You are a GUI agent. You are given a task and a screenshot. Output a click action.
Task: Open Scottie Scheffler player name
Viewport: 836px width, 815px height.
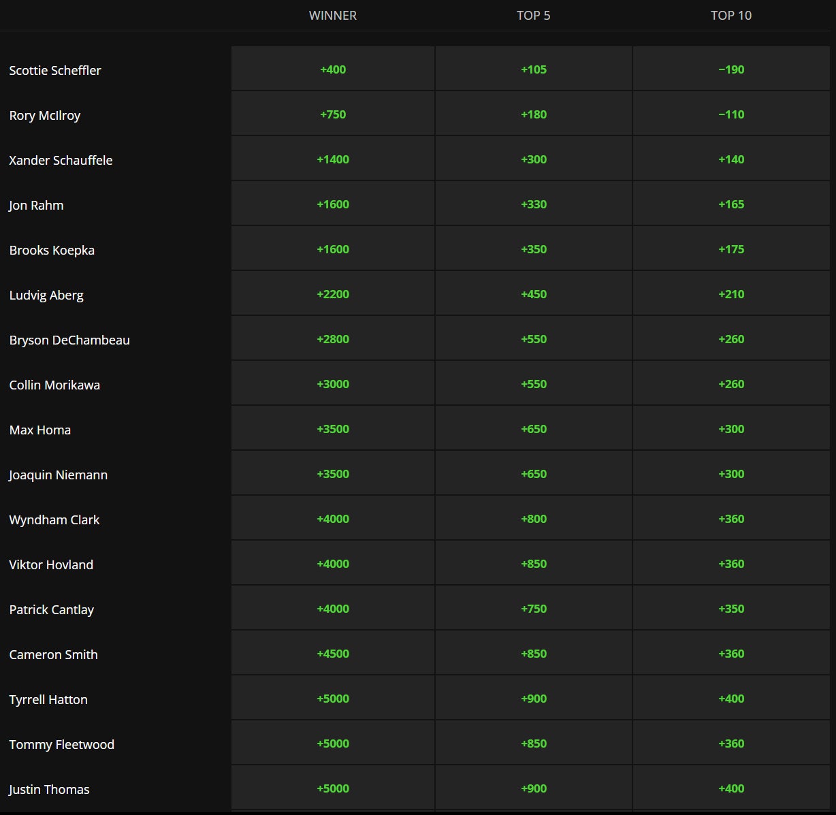click(55, 71)
